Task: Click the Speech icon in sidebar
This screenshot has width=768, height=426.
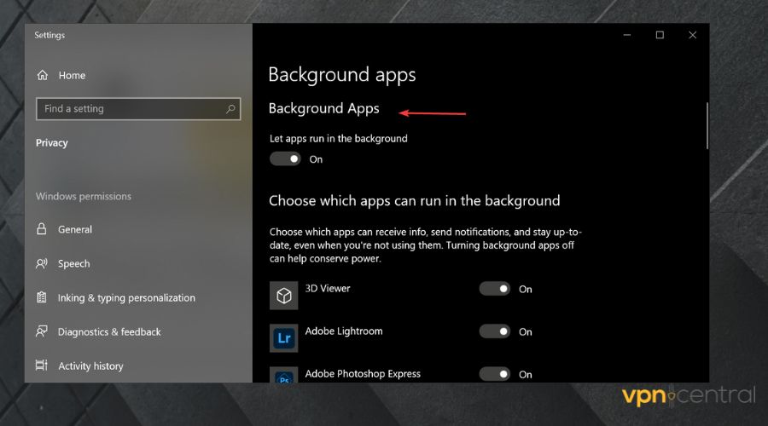Action: [42, 263]
